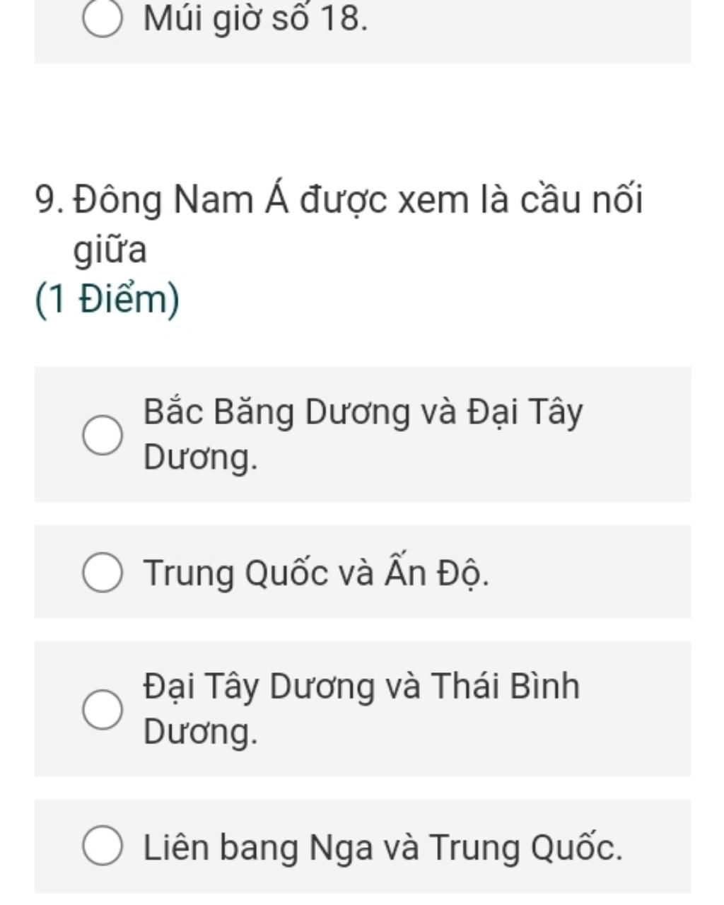This screenshot has height=905, width=724.
Task: Click the 'Bắc Băng Dương và Đại Tây Dương' answer text
Action: coord(363,434)
